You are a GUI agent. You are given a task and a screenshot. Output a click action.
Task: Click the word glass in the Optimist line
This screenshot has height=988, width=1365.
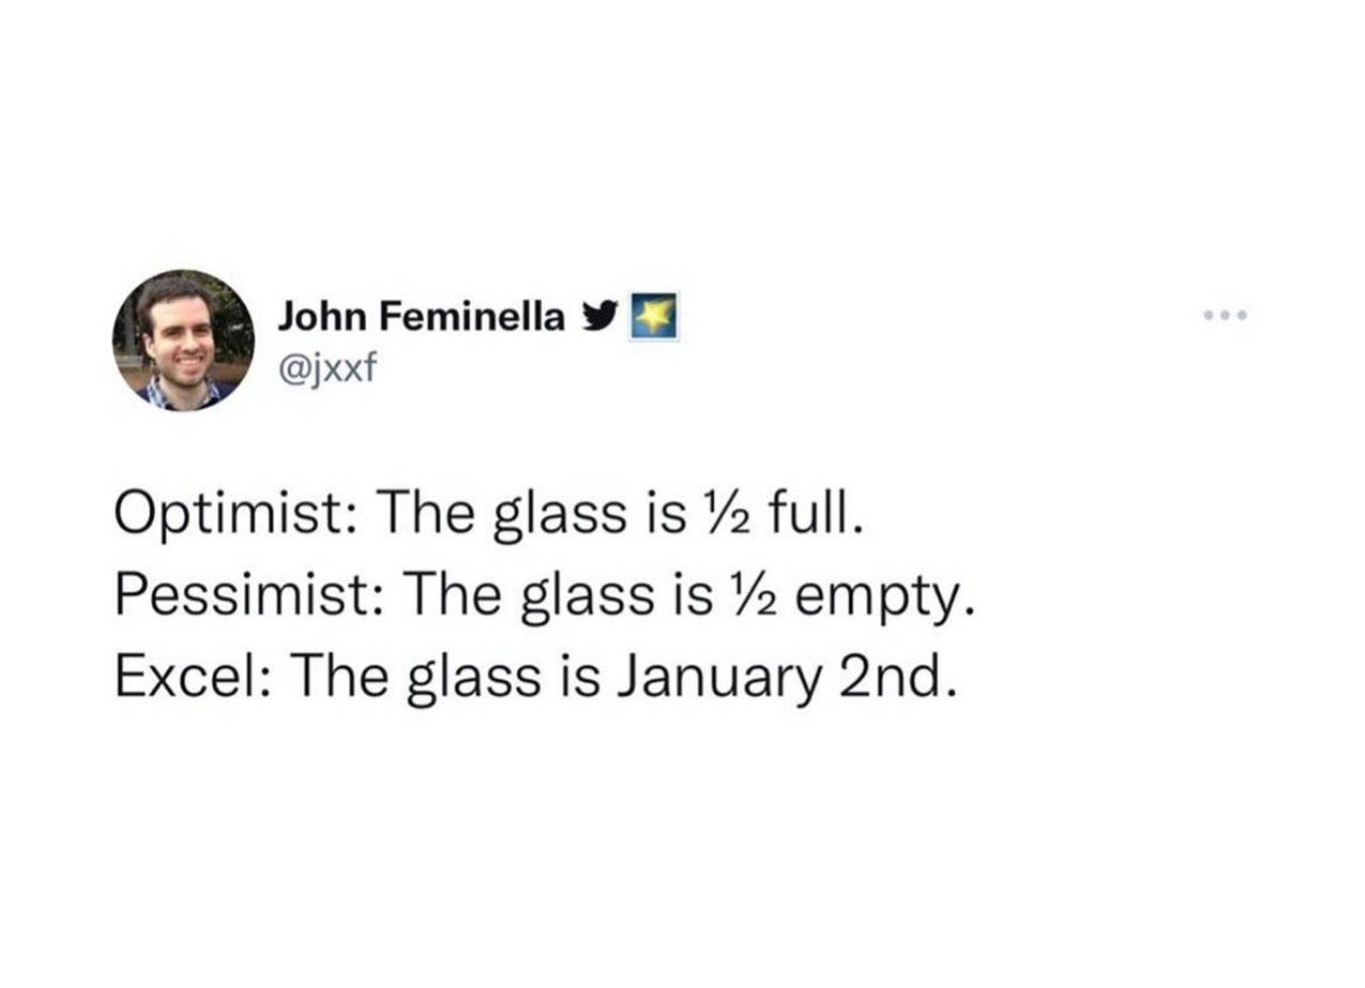(560, 518)
